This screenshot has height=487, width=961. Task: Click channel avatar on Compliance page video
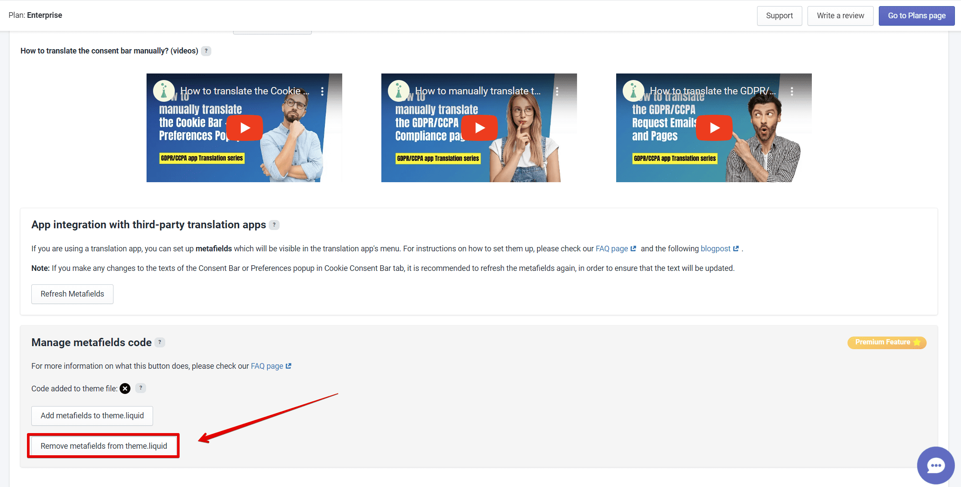point(399,91)
